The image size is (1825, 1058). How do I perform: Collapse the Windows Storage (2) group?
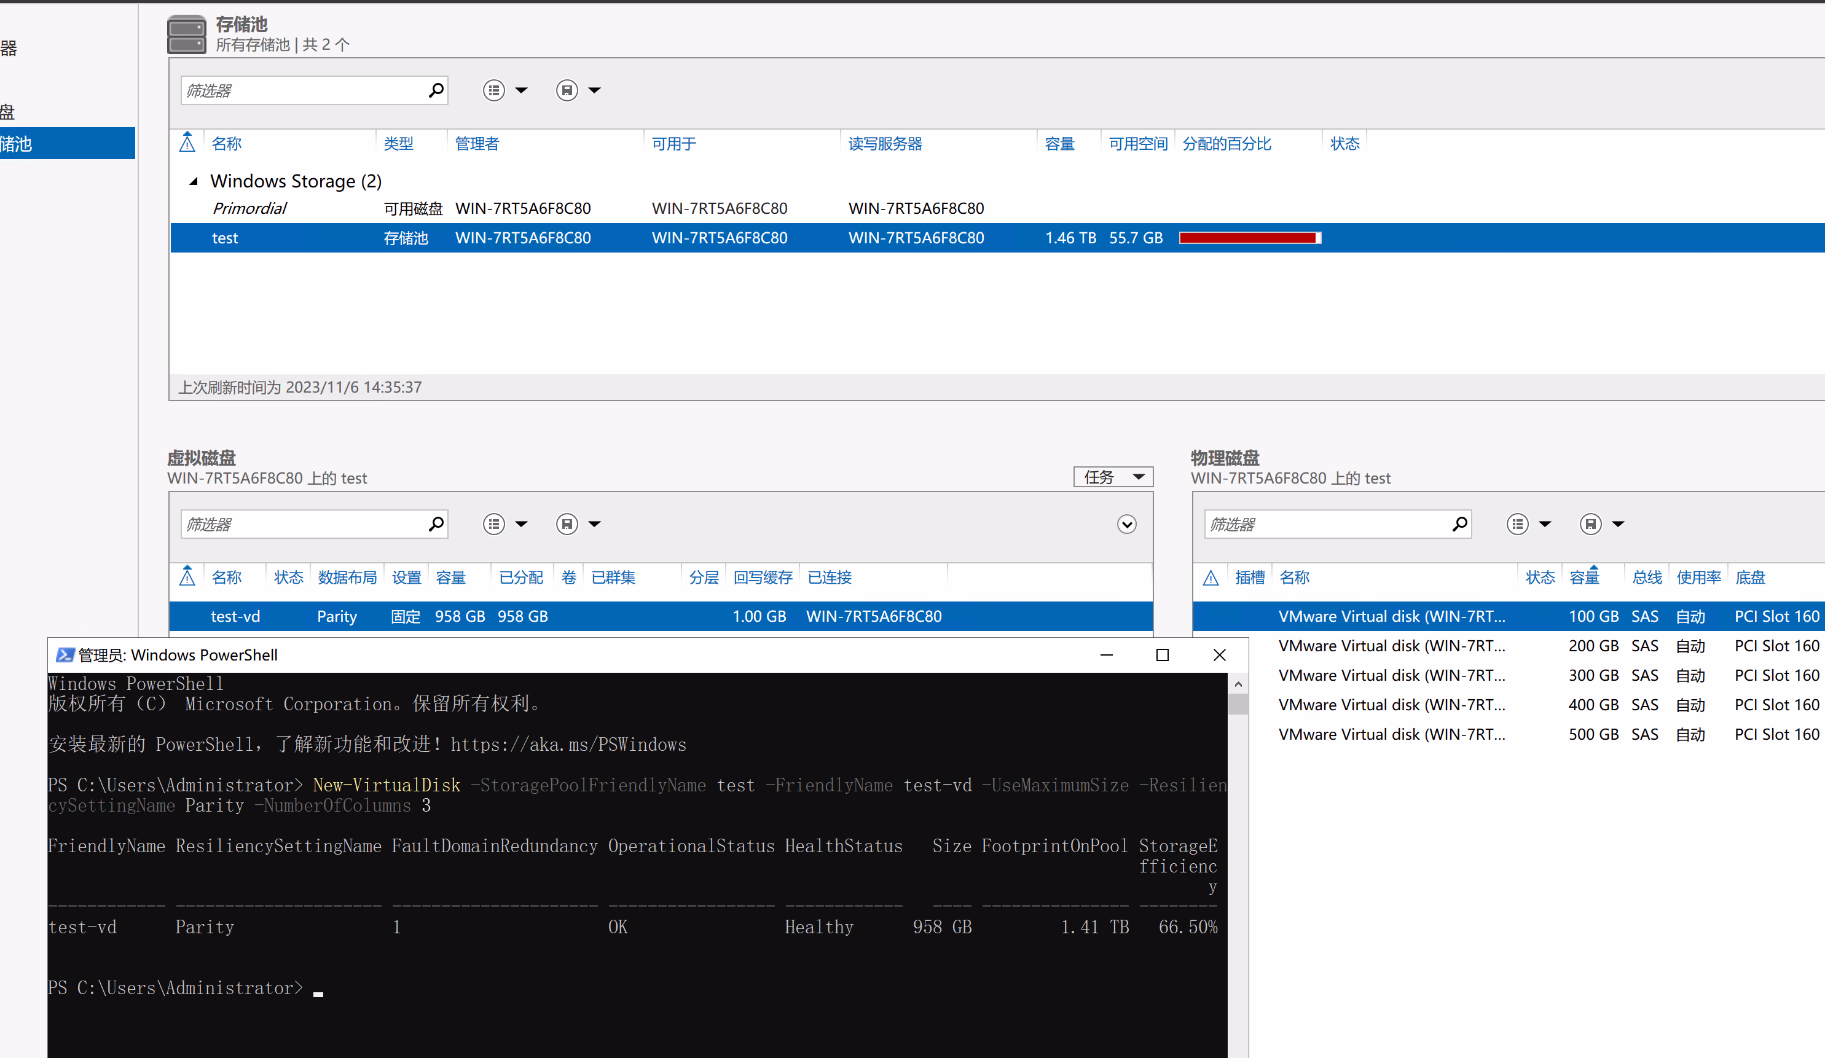point(194,181)
